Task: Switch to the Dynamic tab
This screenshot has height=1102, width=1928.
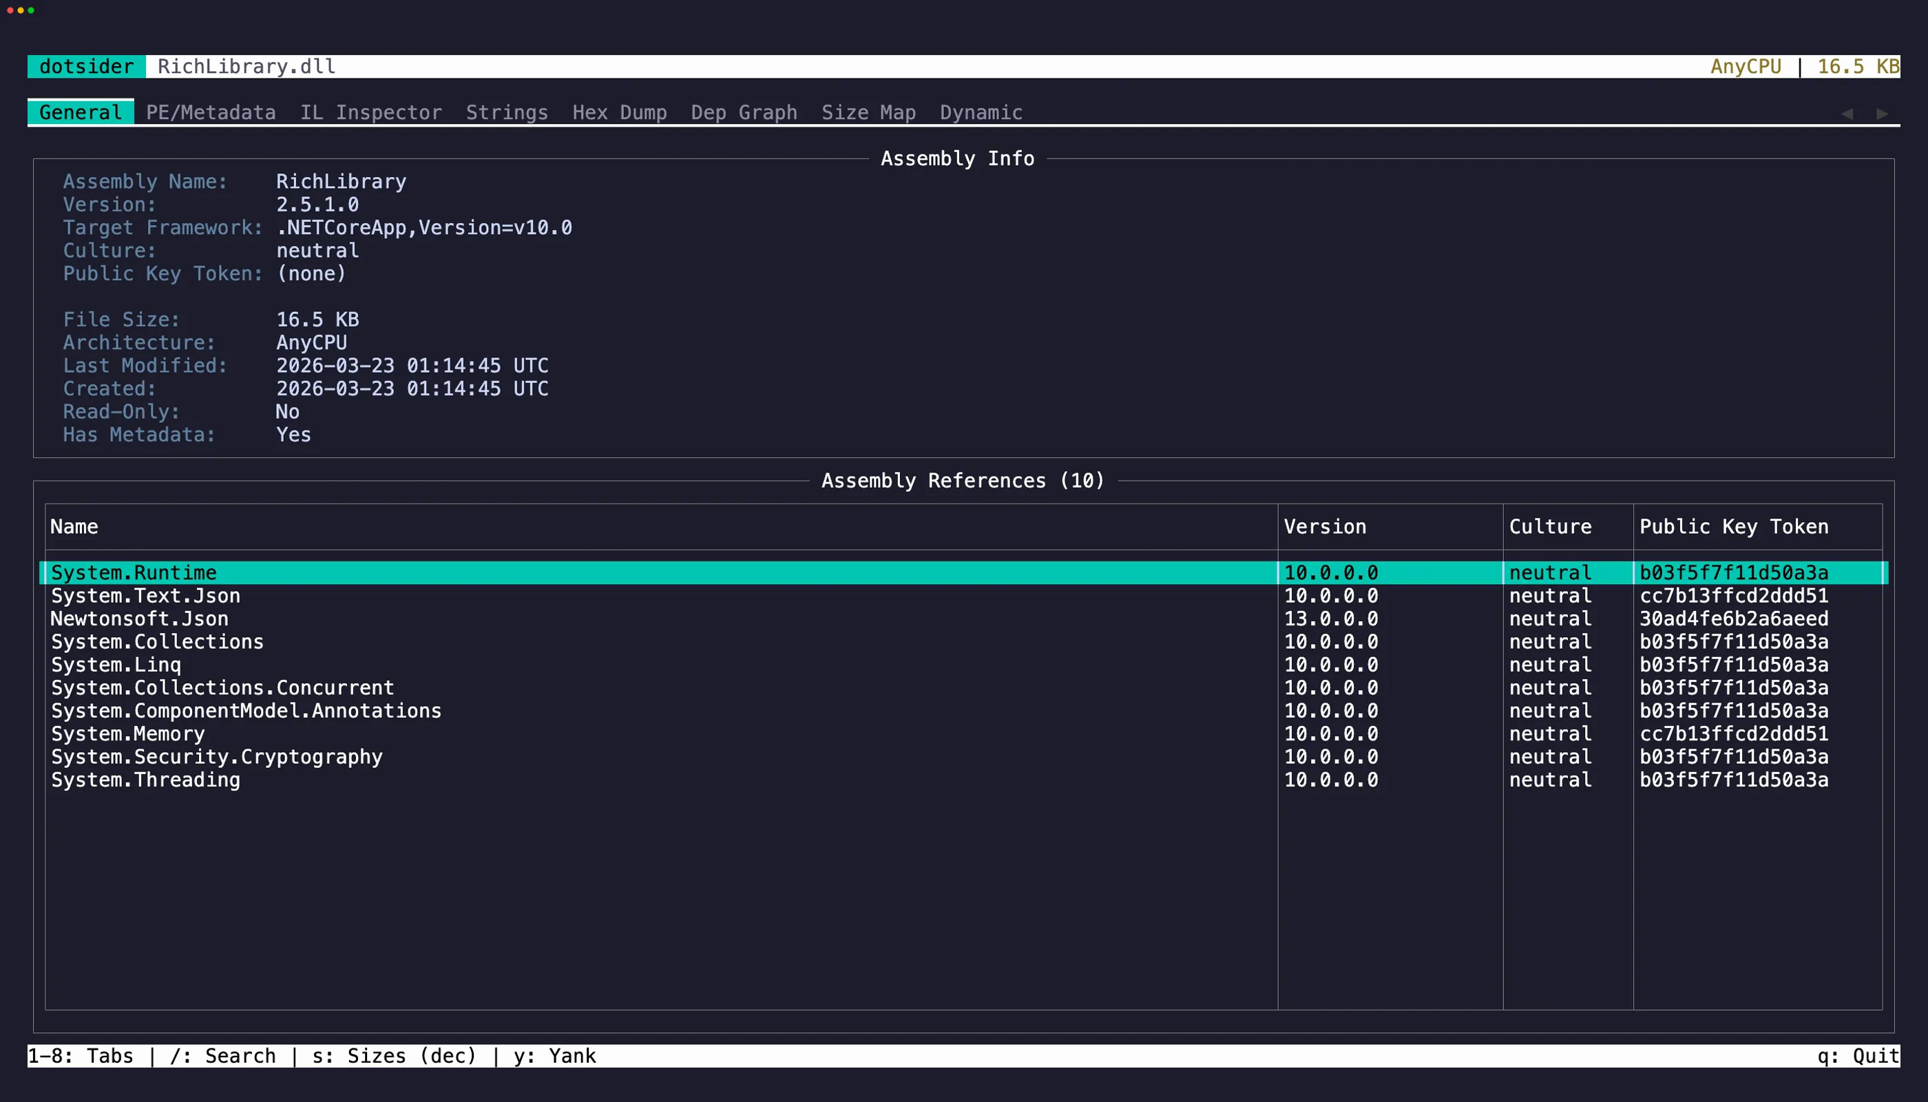Action: [981, 113]
